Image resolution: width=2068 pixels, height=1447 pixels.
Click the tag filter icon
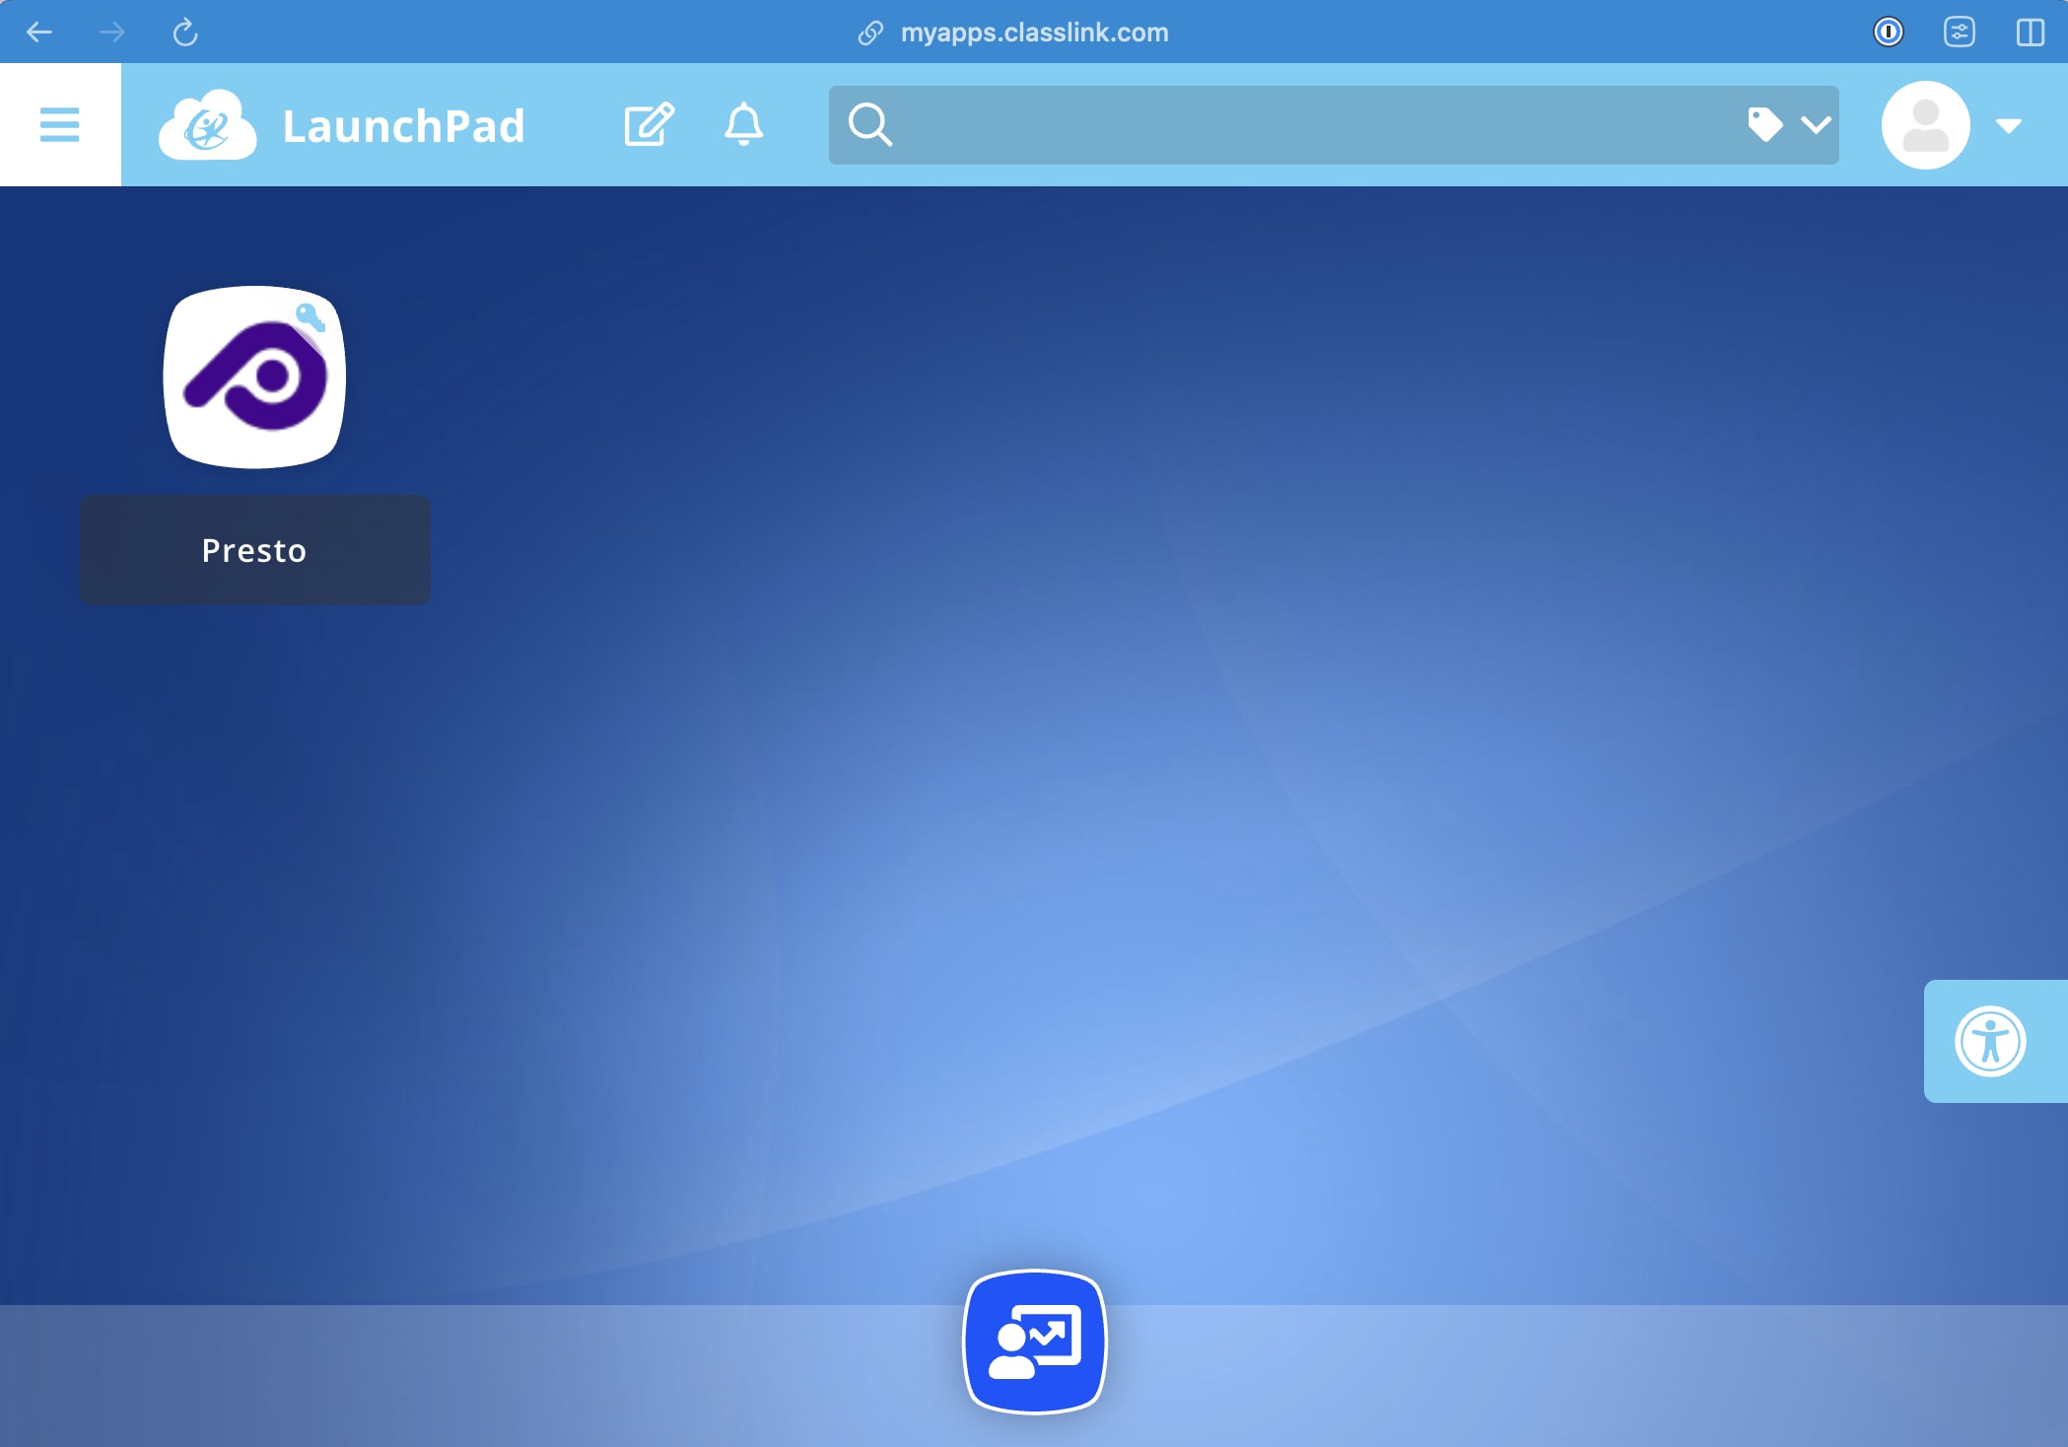coord(1764,124)
